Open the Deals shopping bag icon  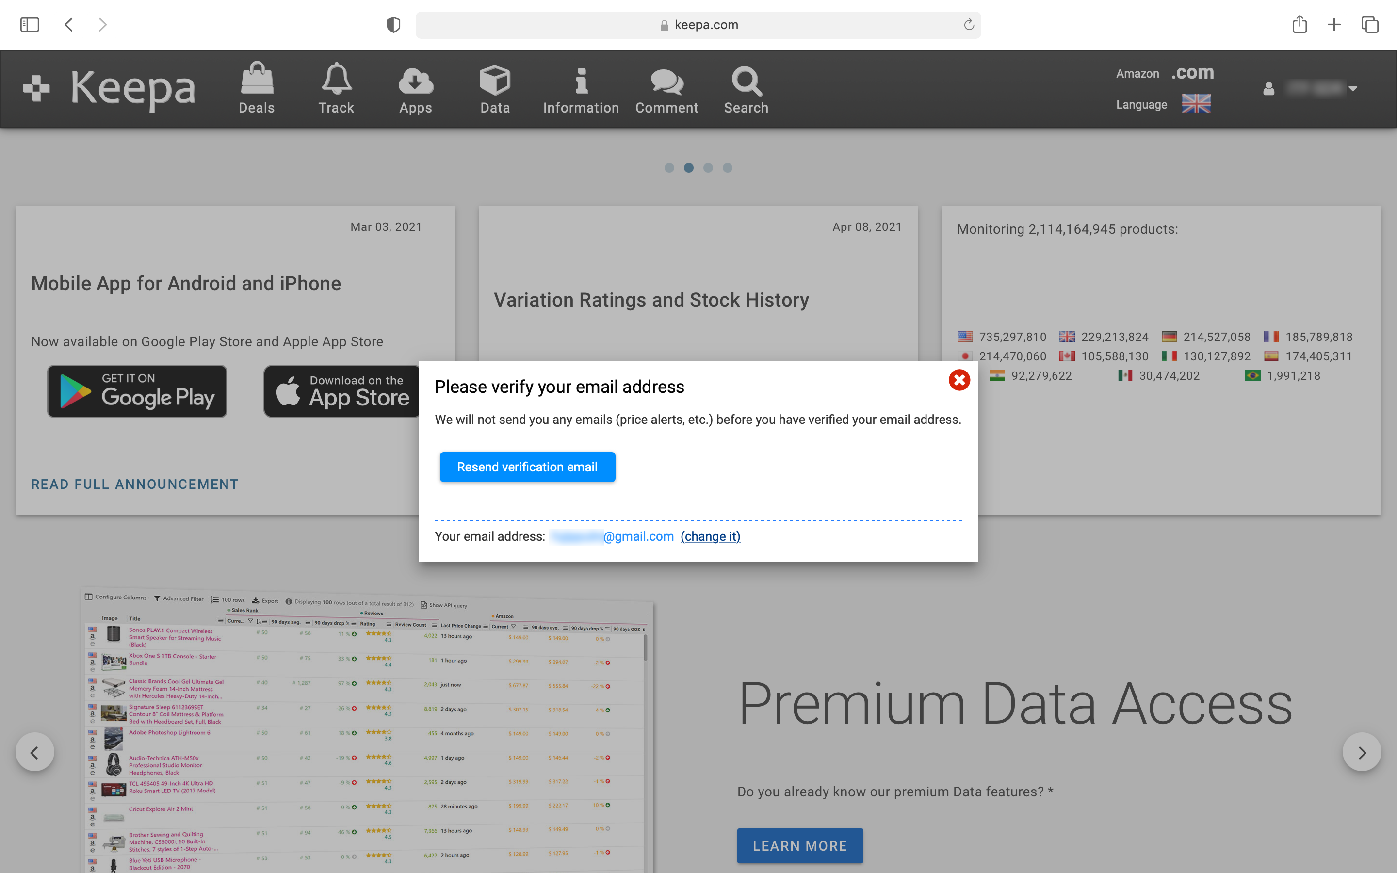pos(257,79)
